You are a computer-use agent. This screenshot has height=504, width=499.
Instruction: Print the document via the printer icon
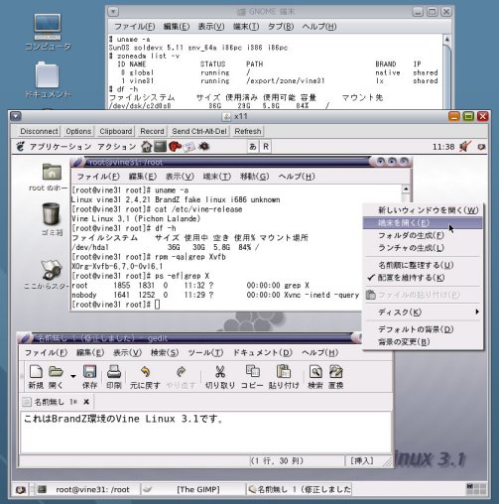click(x=114, y=377)
